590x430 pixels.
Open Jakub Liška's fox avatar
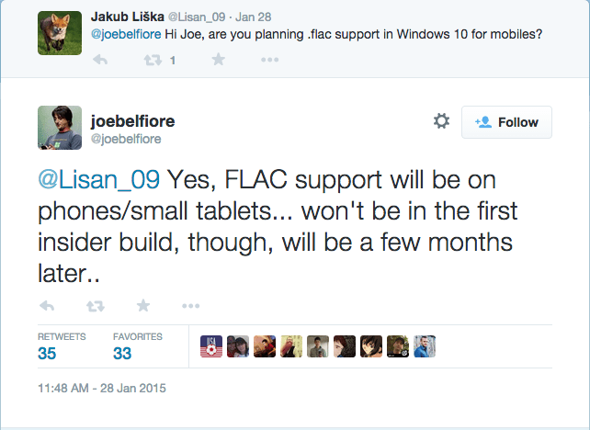coord(60,33)
